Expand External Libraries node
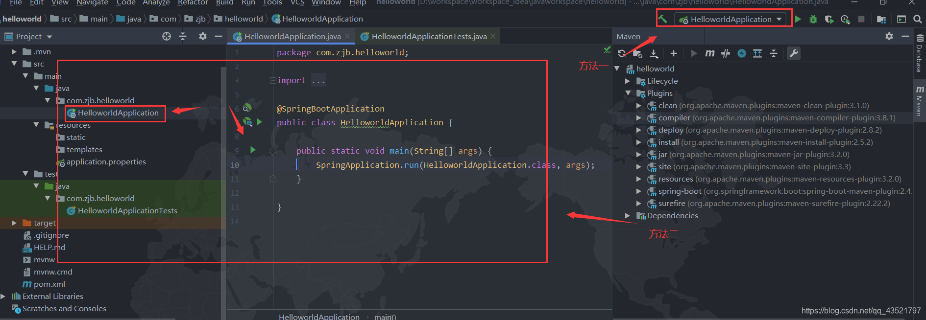Screen dimensions: 926x320 (x=3, y=296)
